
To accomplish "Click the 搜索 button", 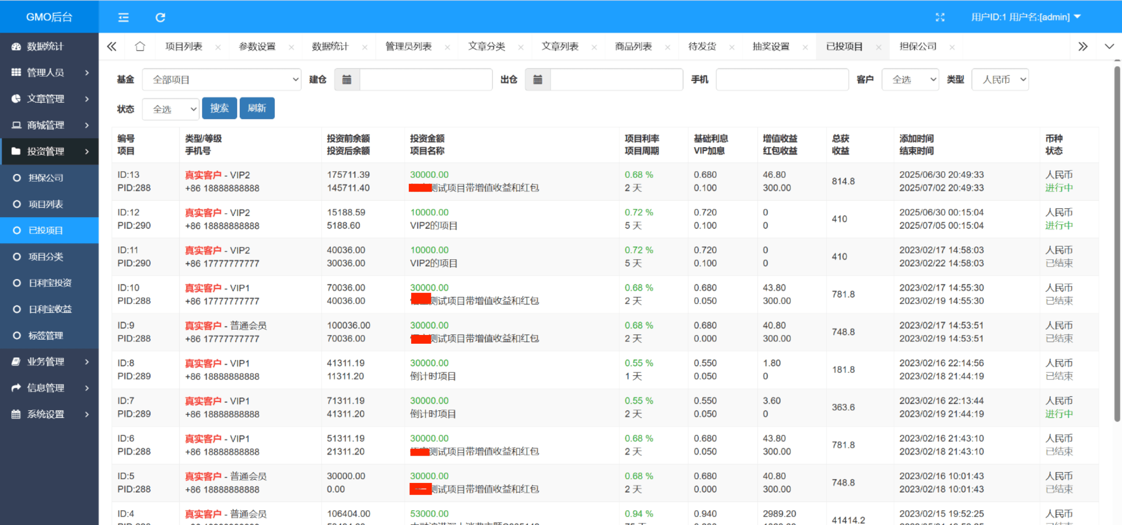I will [x=219, y=108].
